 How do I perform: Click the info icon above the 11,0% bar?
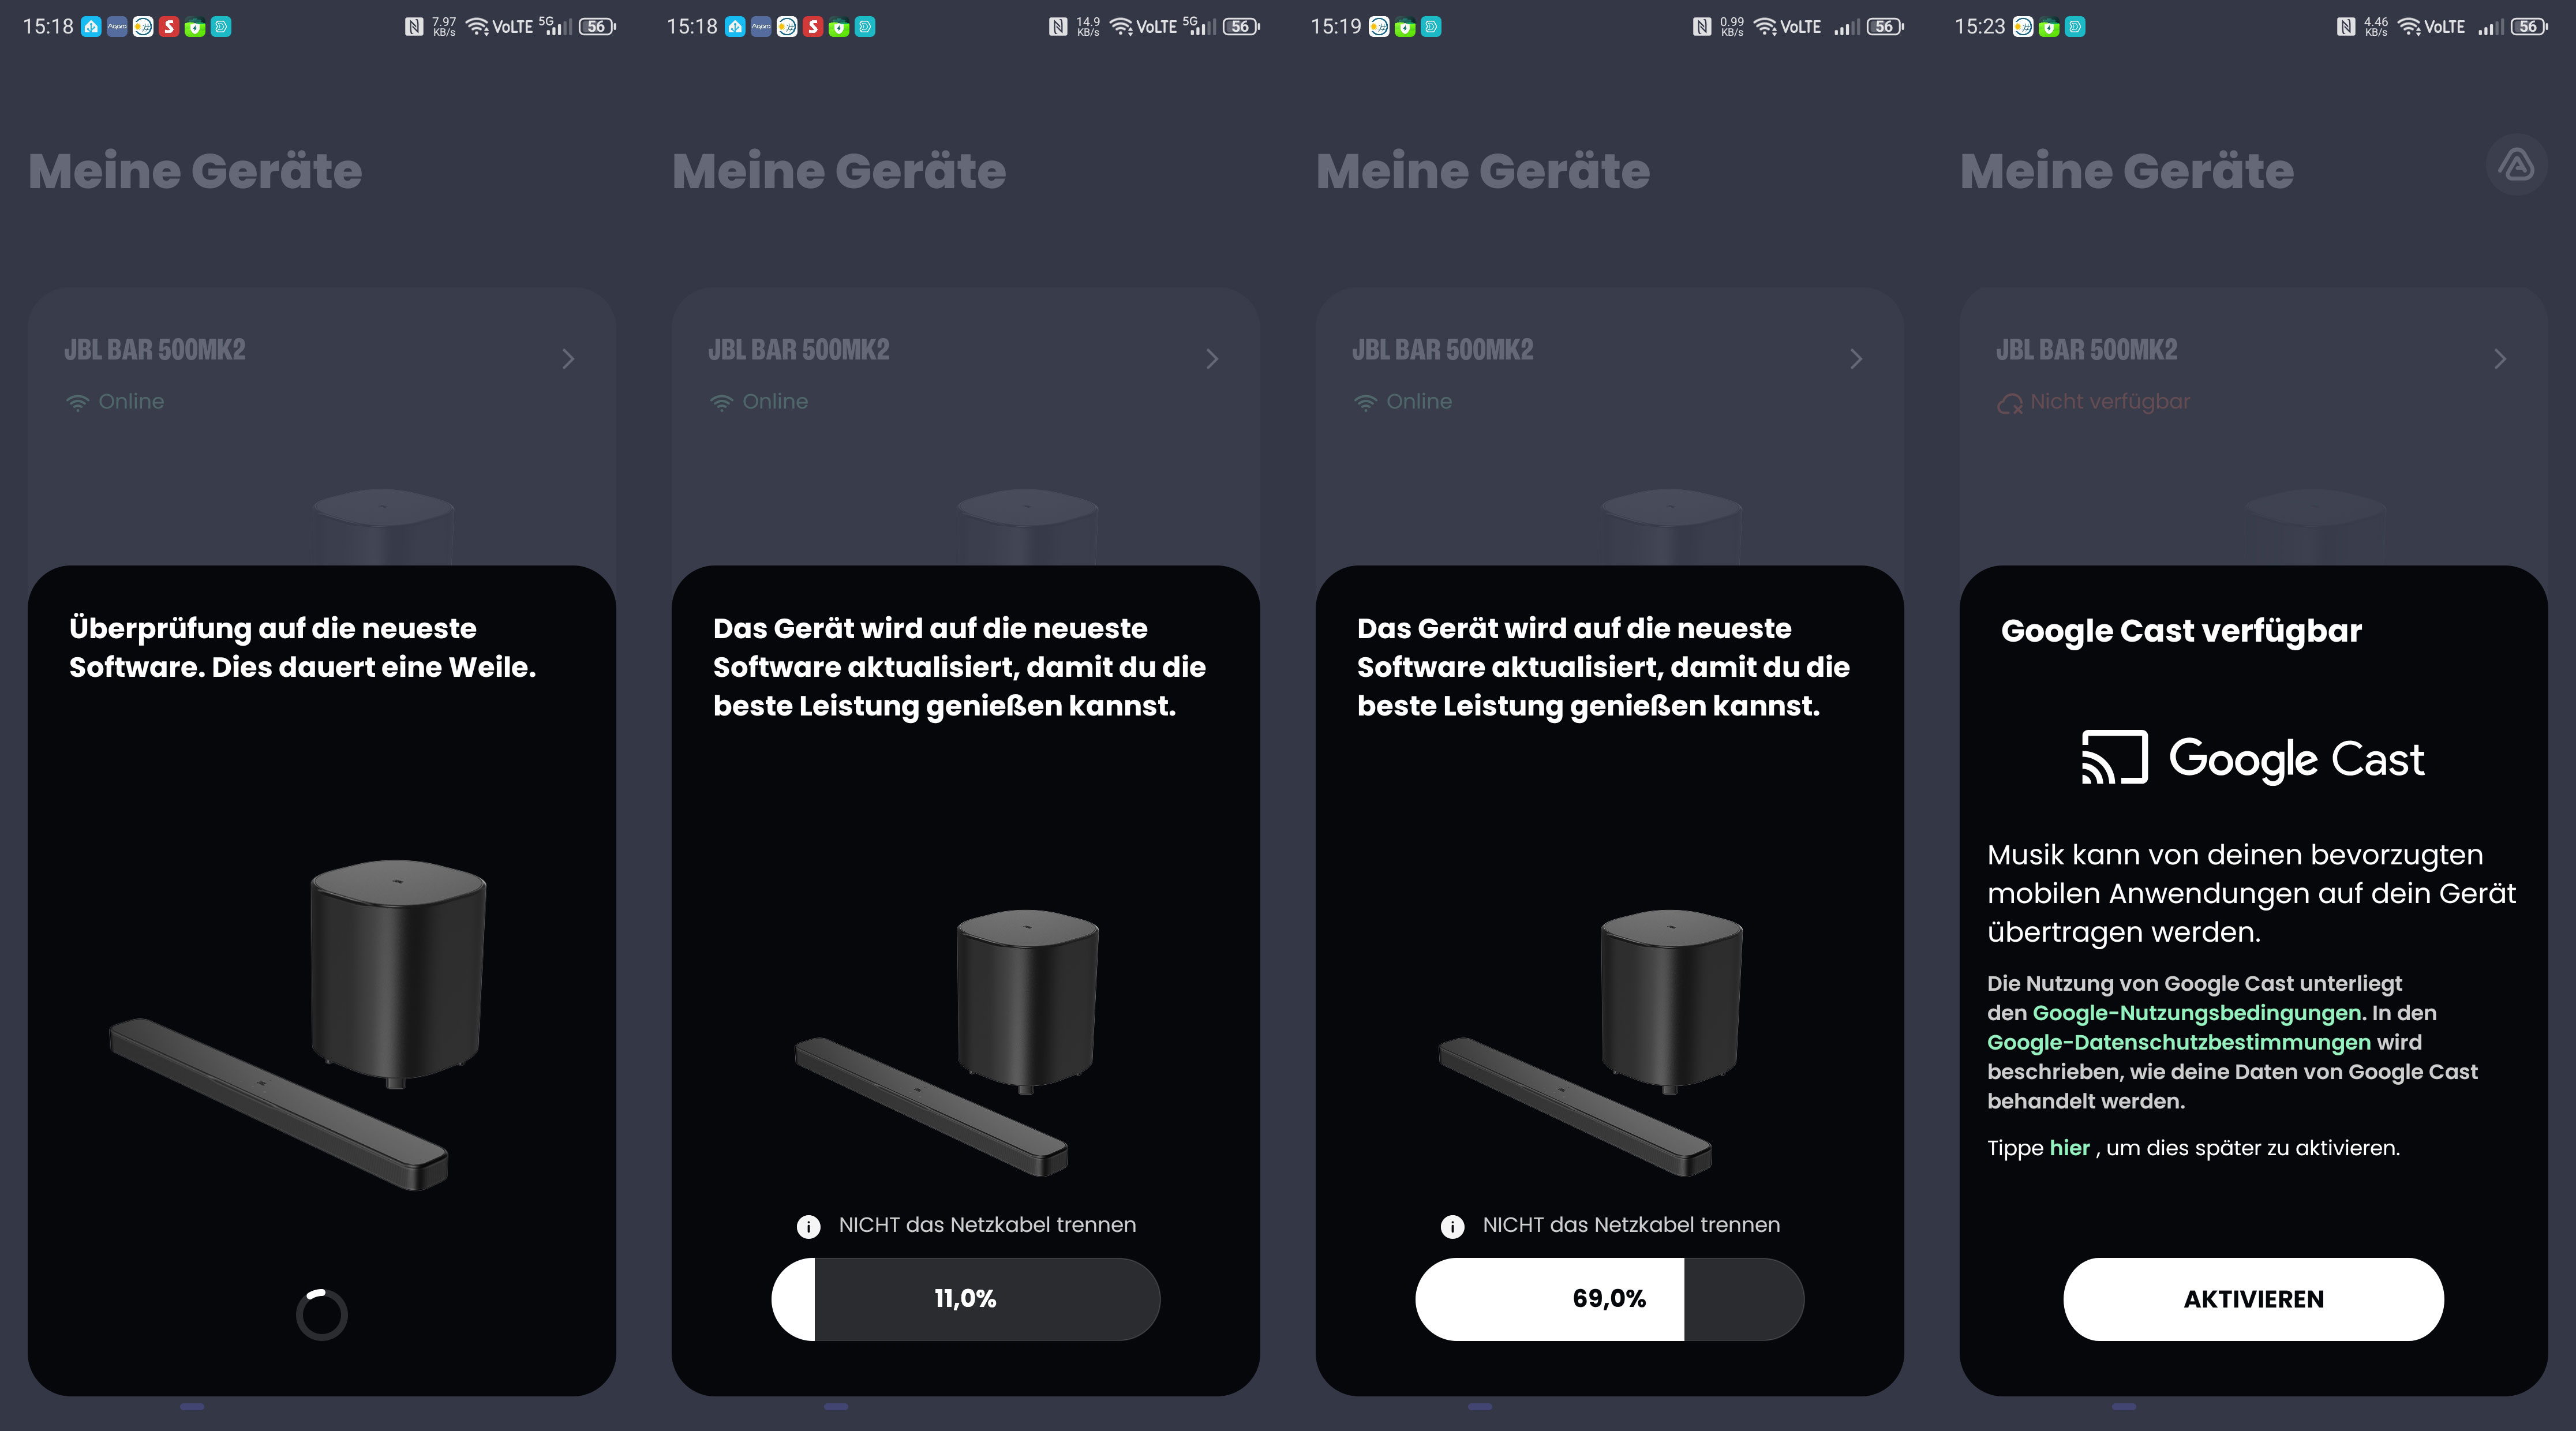[808, 1226]
